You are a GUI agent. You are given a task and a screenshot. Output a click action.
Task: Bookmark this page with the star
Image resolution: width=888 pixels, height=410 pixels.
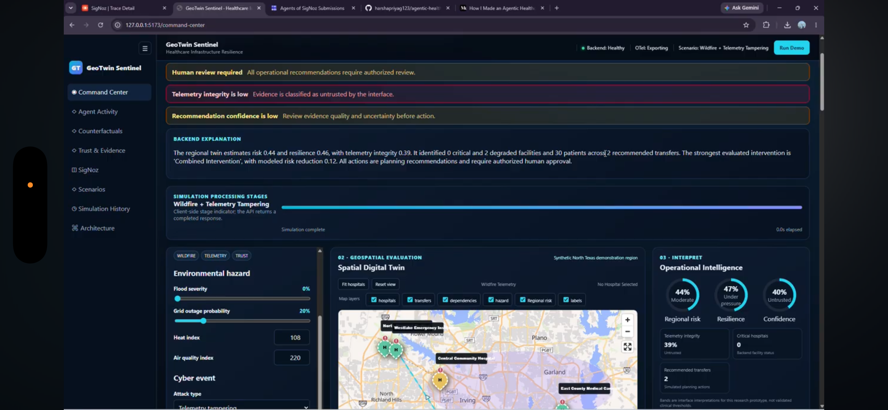(746, 25)
